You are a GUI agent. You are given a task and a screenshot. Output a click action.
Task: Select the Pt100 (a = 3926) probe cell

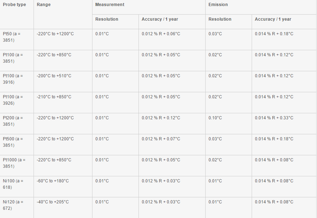pos(13,100)
